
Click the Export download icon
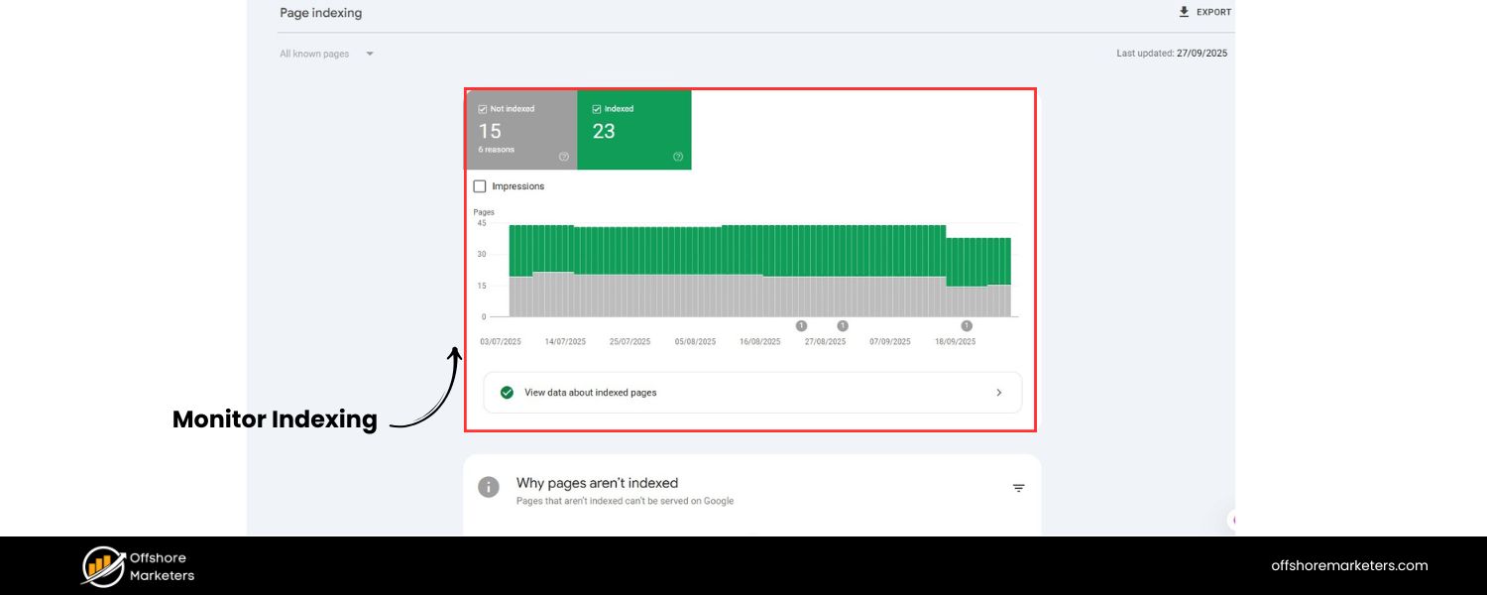[x=1183, y=11]
